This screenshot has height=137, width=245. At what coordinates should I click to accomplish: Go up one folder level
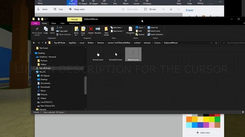point(46,43)
